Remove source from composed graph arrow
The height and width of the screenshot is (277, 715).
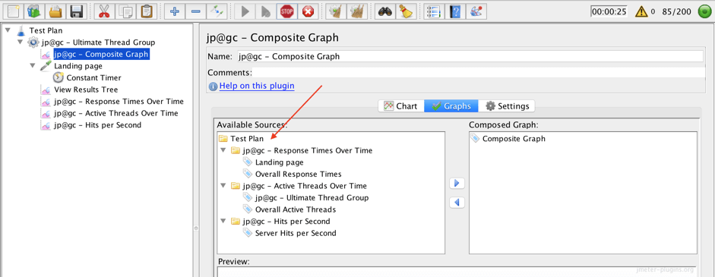(x=457, y=203)
